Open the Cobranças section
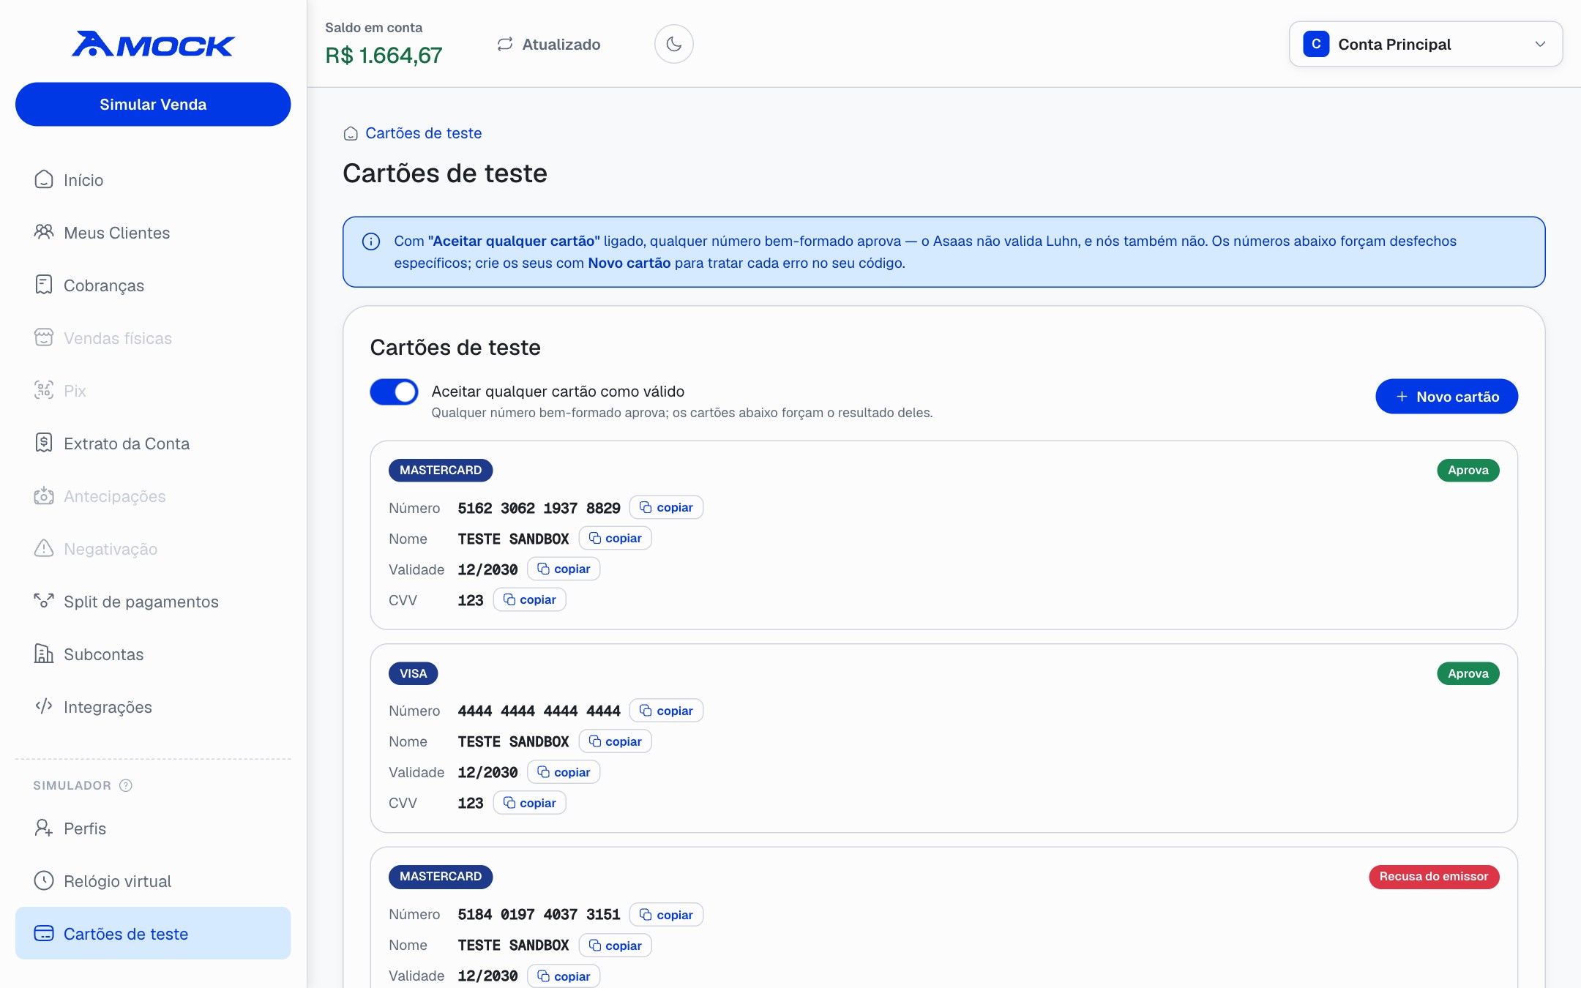1581x988 pixels. click(x=153, y=285)
